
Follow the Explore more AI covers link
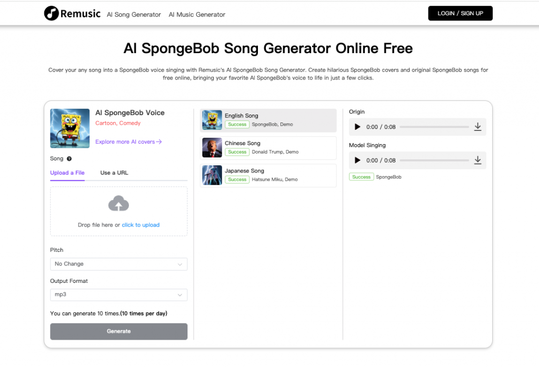[128, 142]
